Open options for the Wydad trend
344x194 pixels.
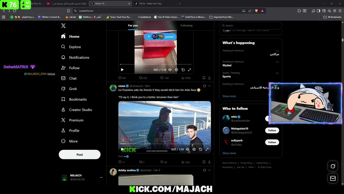(277, 62)
